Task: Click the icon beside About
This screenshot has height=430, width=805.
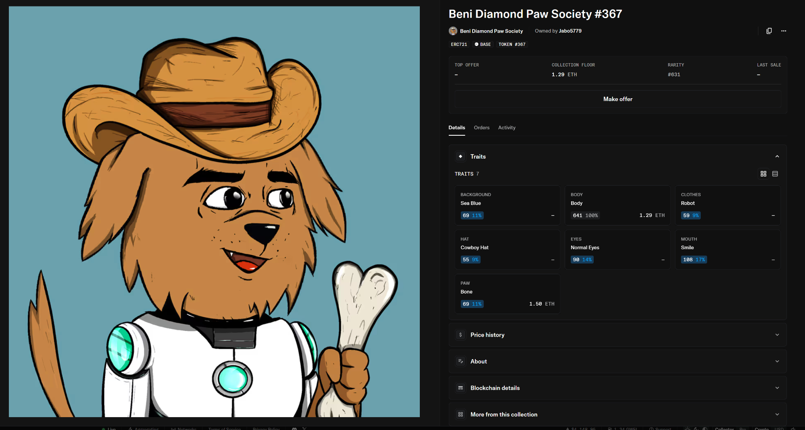Action: tap(460, 361)
